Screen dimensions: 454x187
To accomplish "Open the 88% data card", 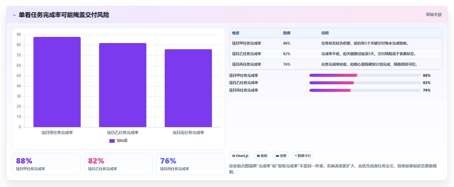I will 46,164.
